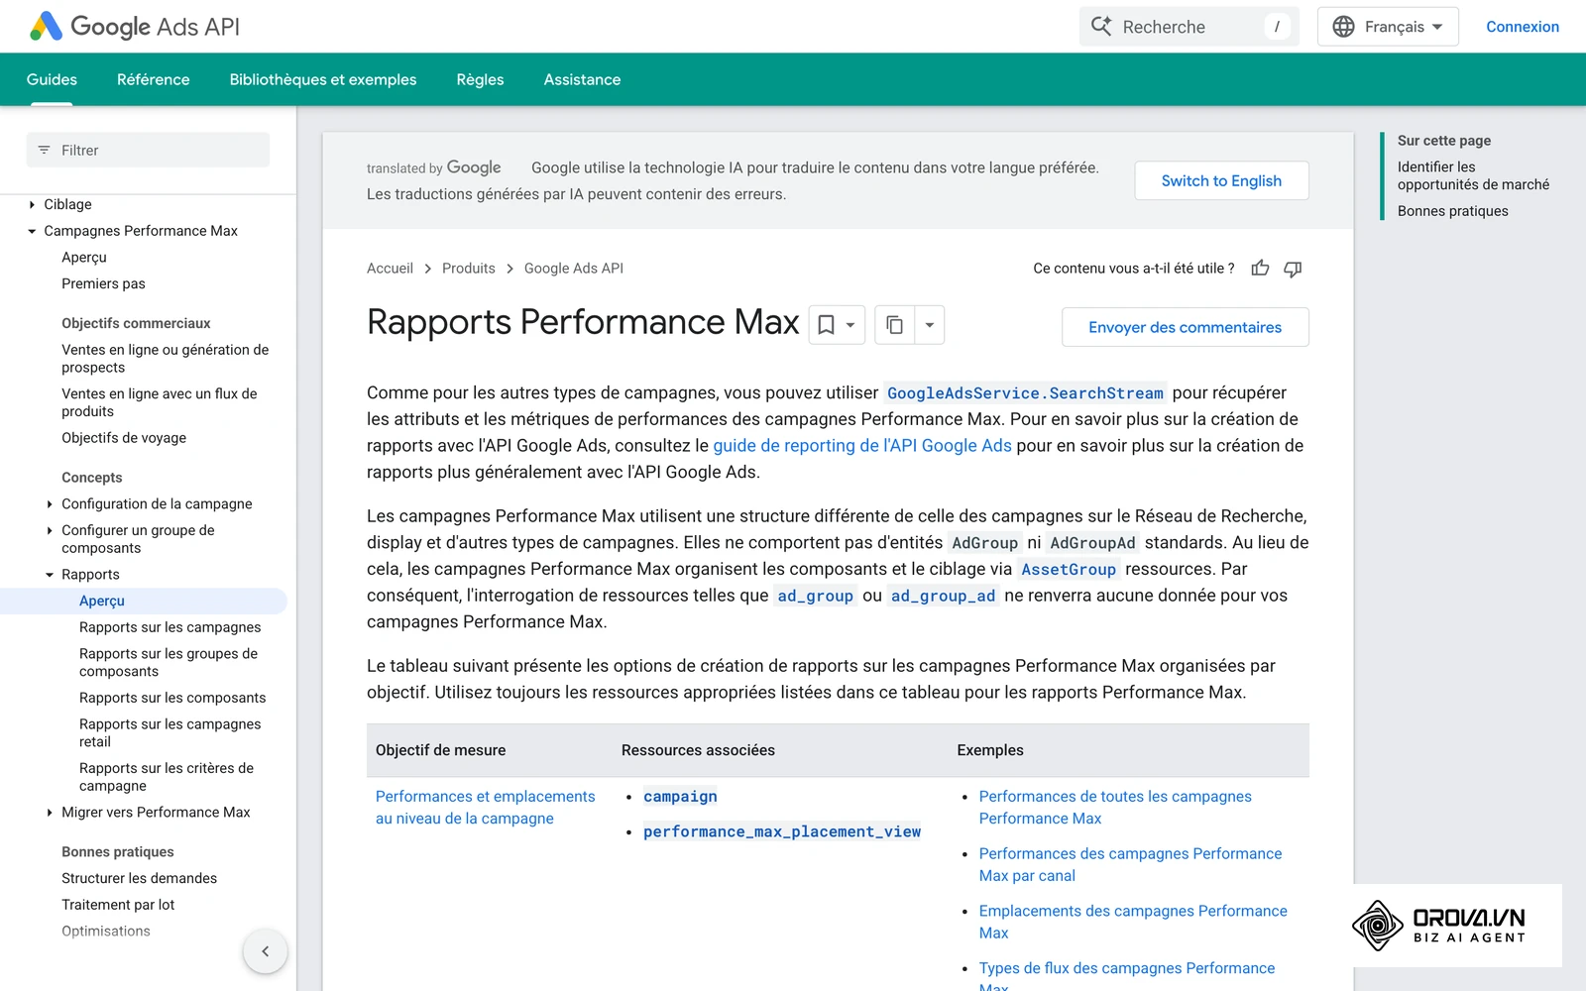1586x991 pixels.
Task: Expand Configuration de la campagne
Action: (50, 504)
